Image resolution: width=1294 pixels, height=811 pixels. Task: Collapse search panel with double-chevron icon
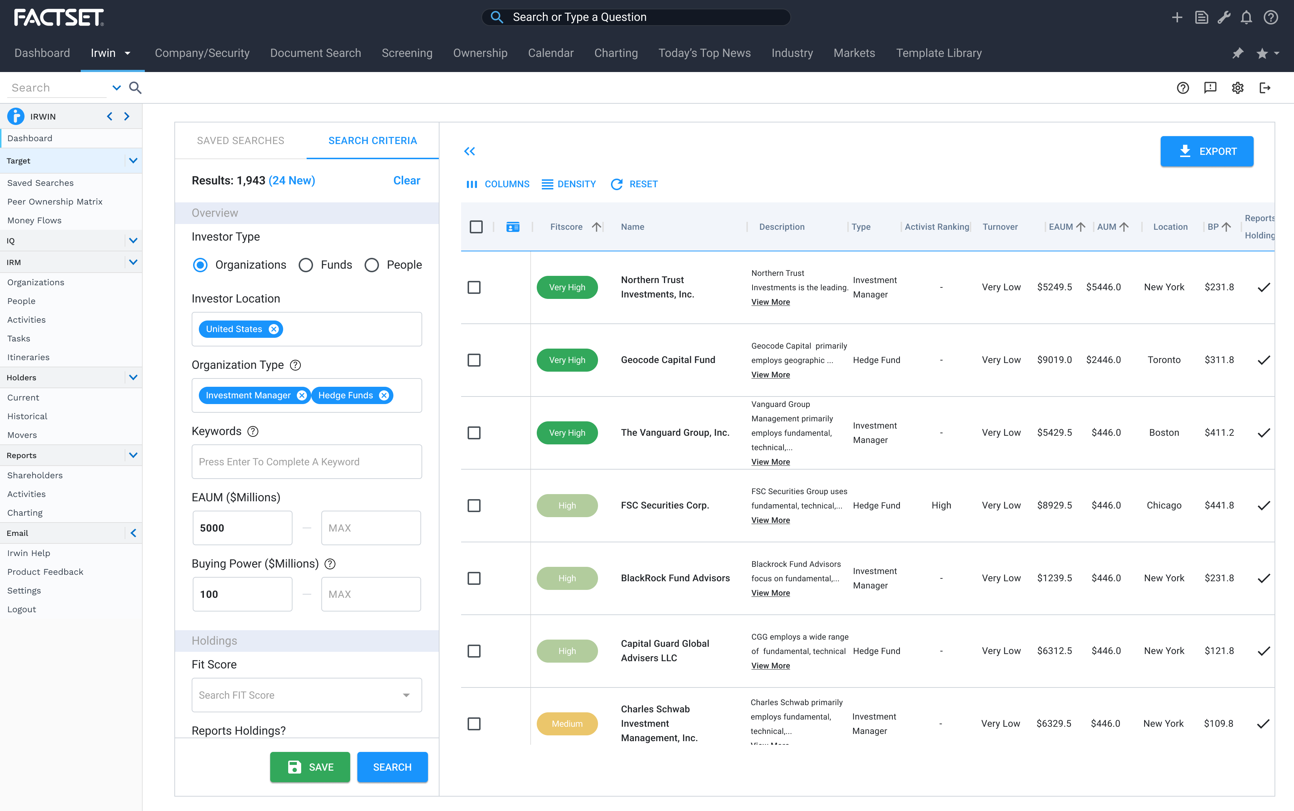coord(469,151)
